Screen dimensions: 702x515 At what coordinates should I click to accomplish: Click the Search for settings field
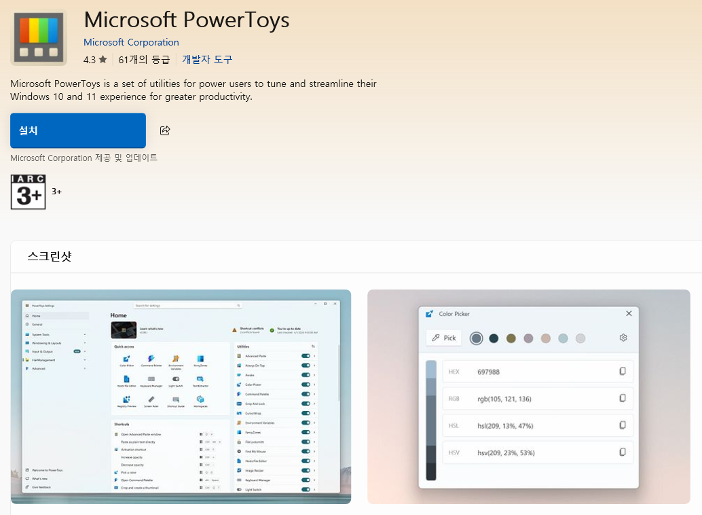(x=188, y=306)
